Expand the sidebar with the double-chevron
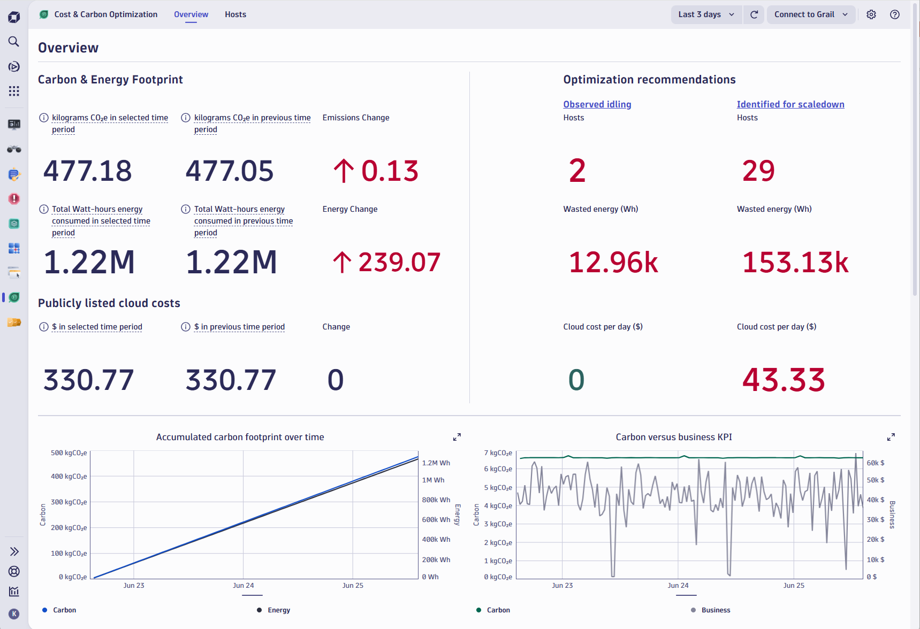Viewport: 920px width, 629px height. (x=13, y=551)
